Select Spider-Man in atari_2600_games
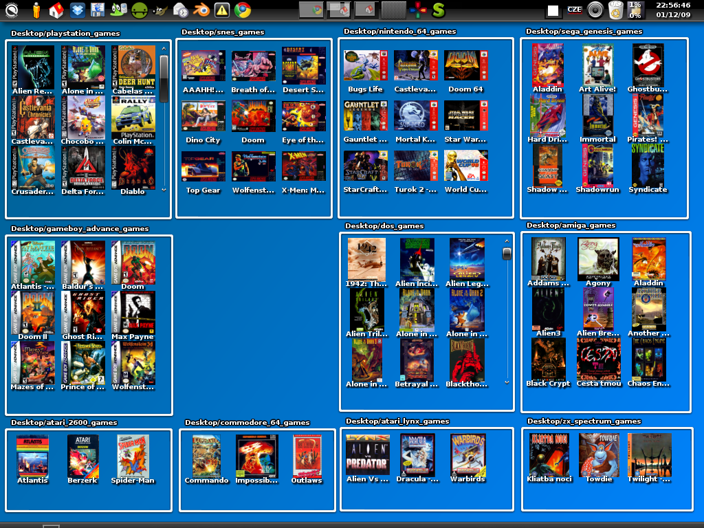 click(133, 459)
